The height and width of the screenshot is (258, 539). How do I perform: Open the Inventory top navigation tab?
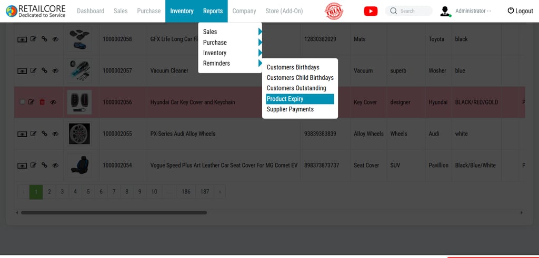point(182,11)
